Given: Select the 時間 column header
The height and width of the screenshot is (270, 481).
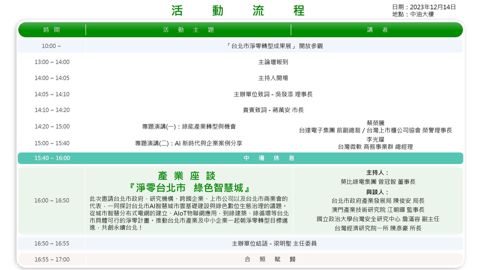Looking at the screenshot, I should (52, 30).
